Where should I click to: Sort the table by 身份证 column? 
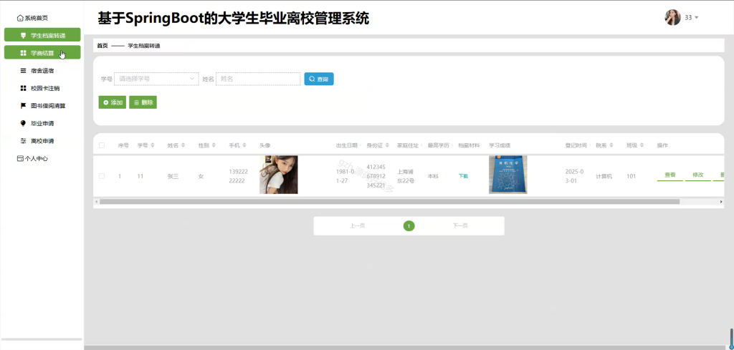click(x=386, y=145)
